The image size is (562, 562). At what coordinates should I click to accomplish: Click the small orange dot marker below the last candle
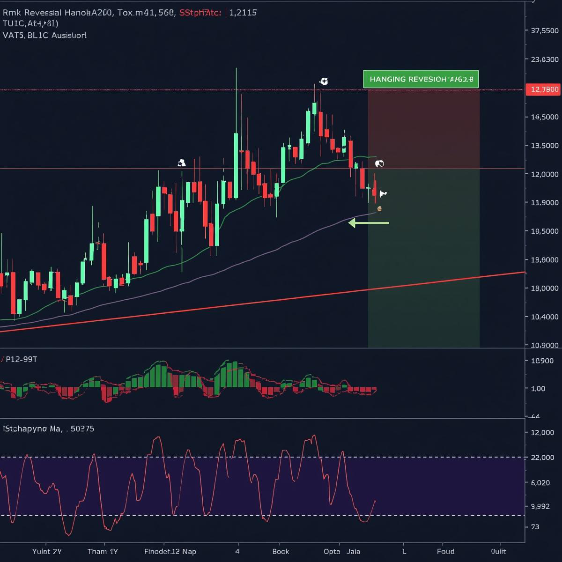coord(379,208)
